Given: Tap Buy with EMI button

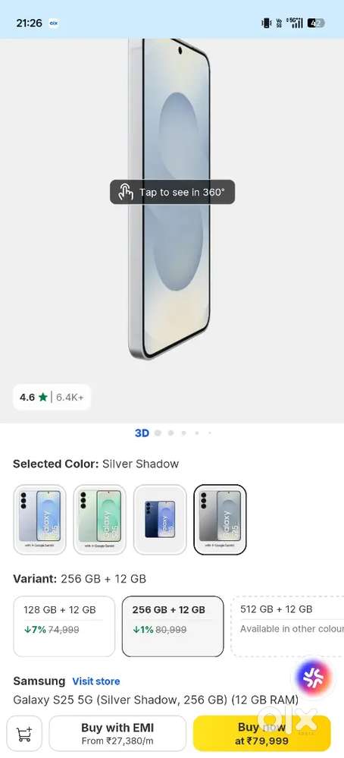Looking at the screenshot, I should (x=117, y=734).
